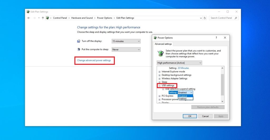Viewport: 270px width, 140px height.
Task: Click the Apply button
Action: tap(221, 116)
